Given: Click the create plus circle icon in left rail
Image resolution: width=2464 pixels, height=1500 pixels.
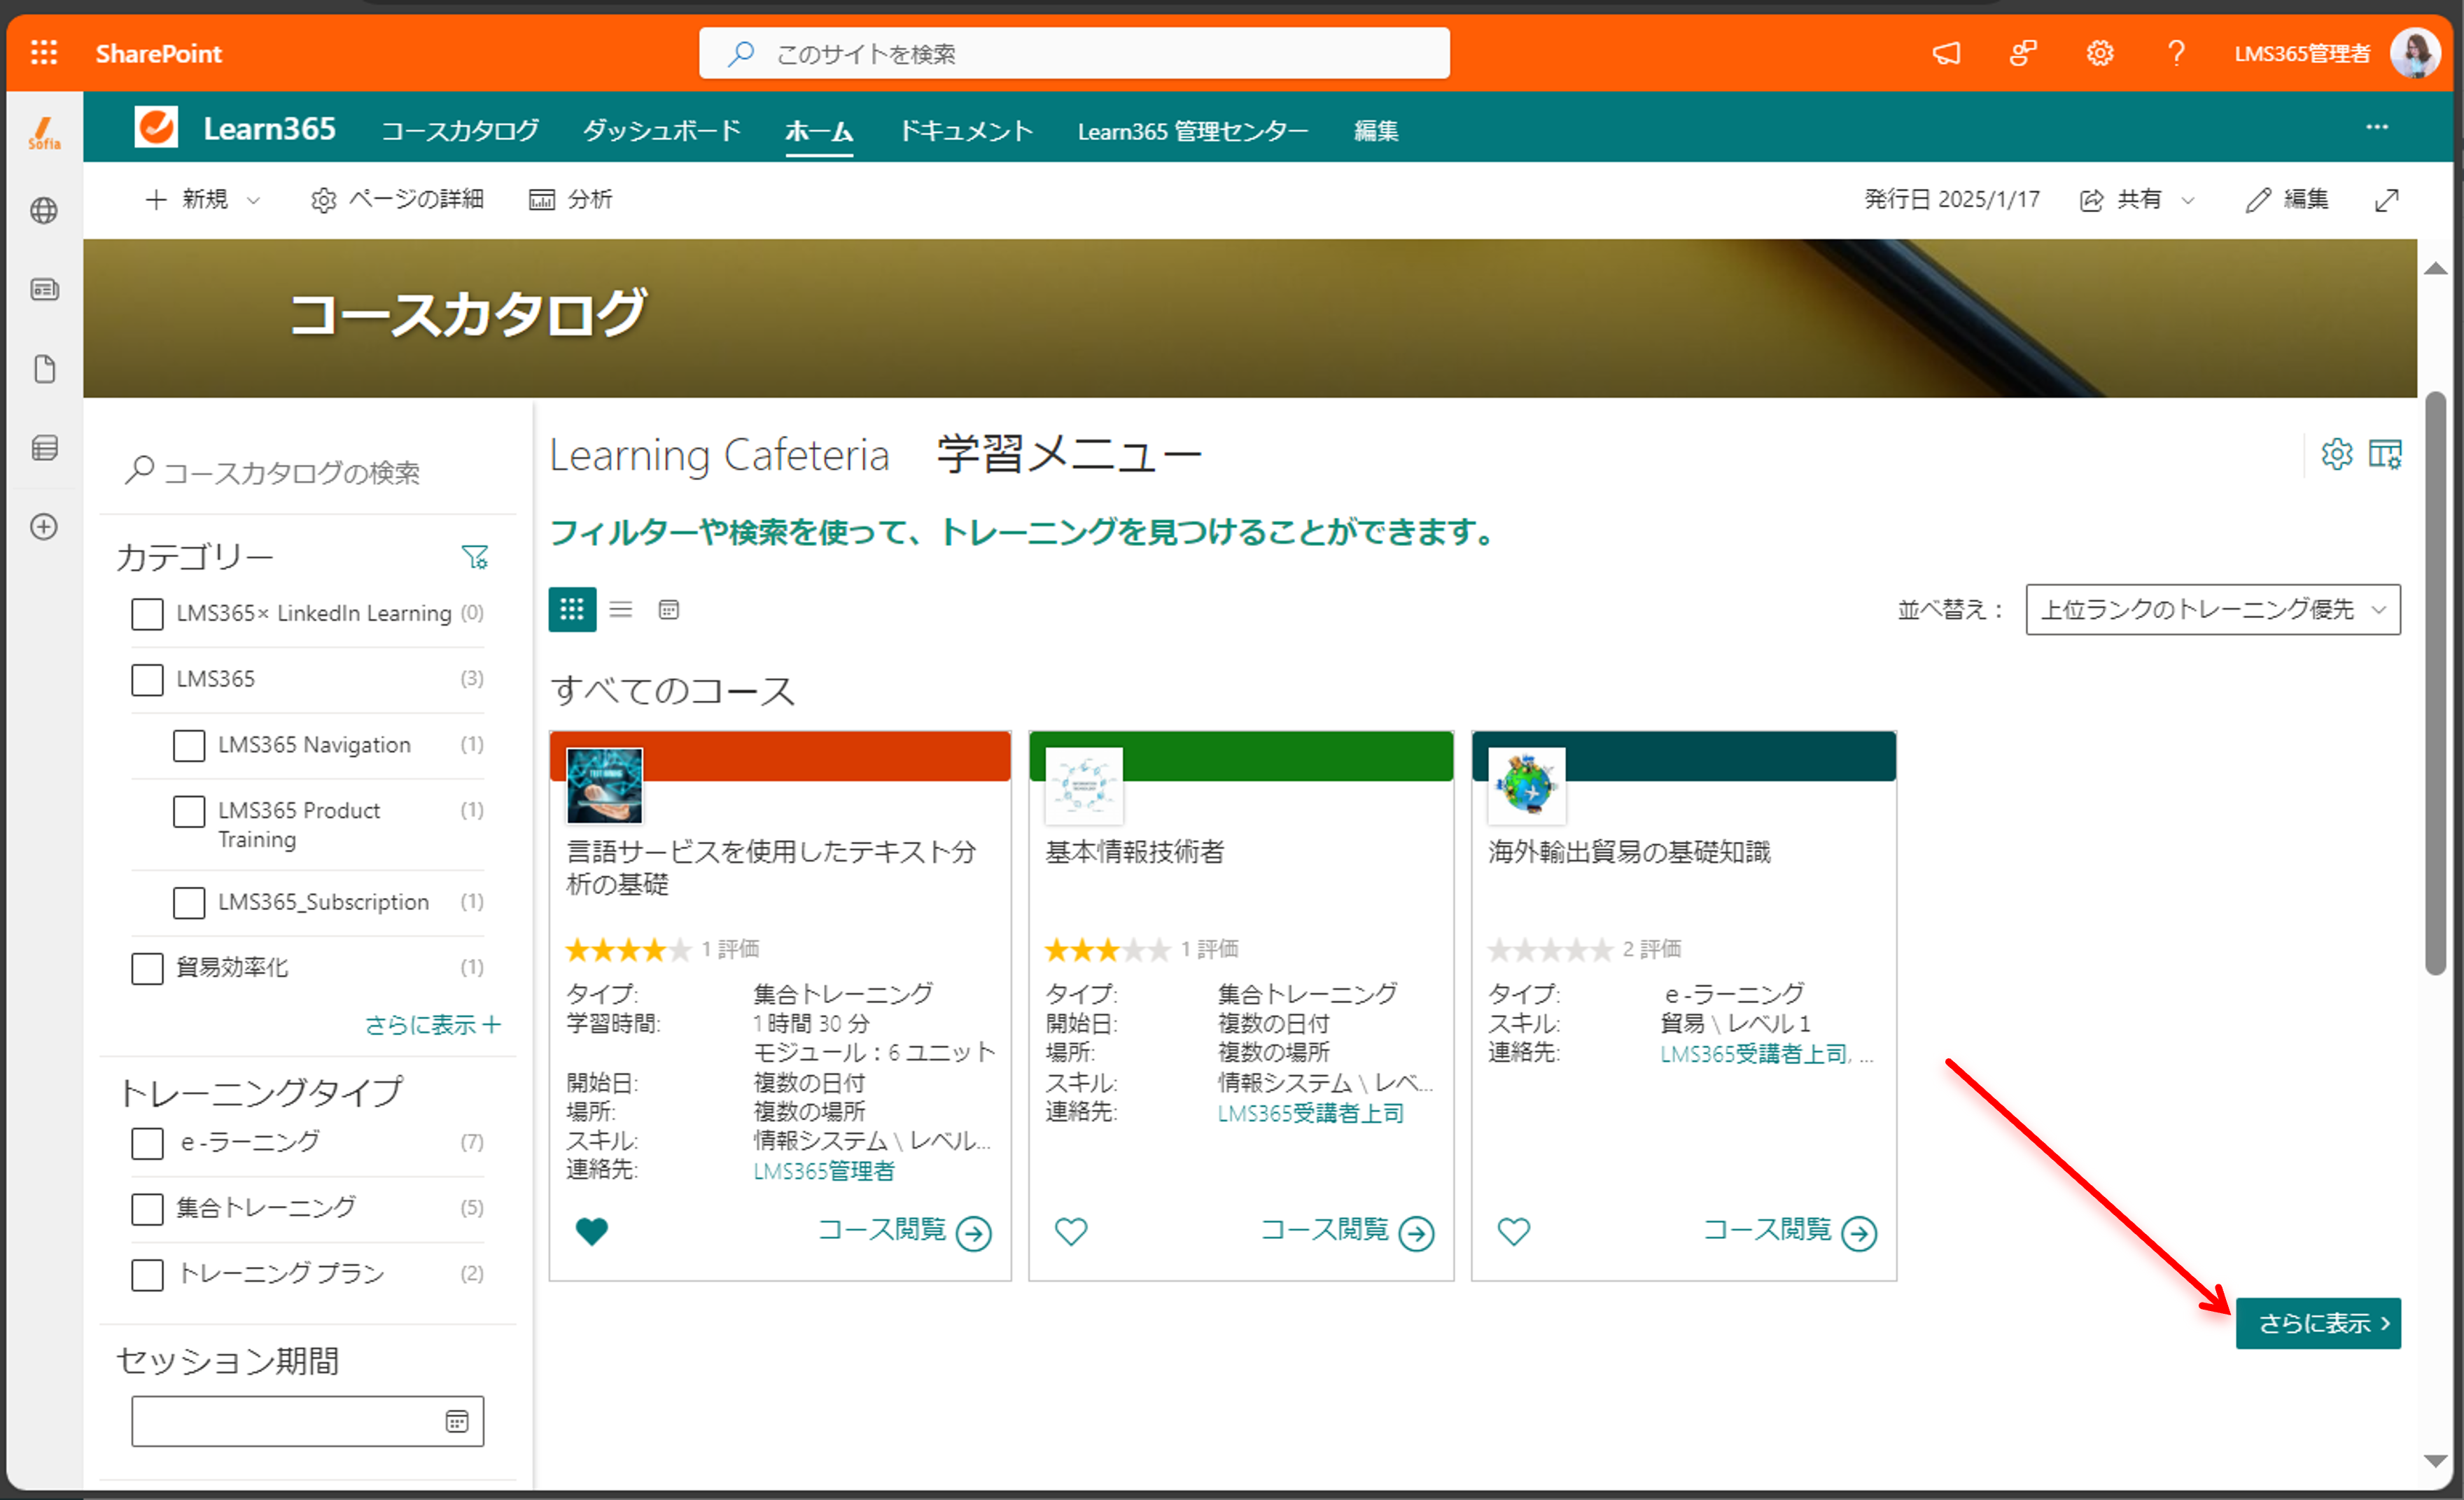Looking at the screenshot, I should coord(44,527).
